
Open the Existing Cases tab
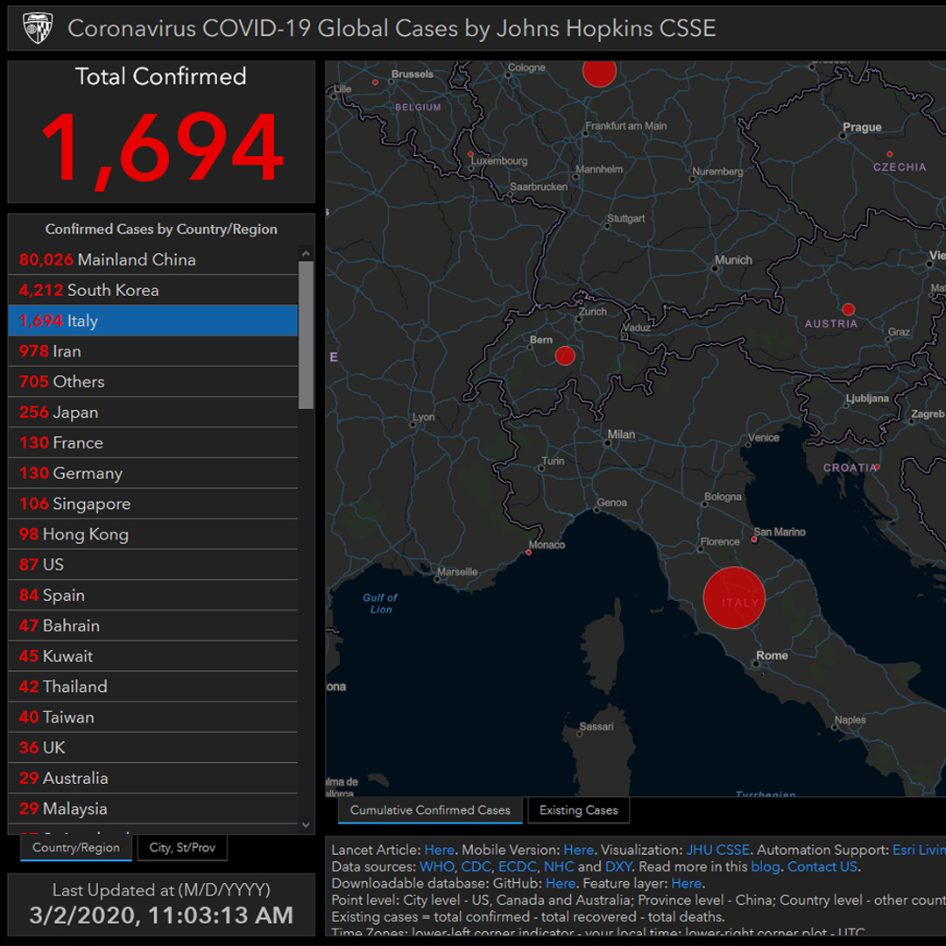pyautogui.click(x=579, y=810)
